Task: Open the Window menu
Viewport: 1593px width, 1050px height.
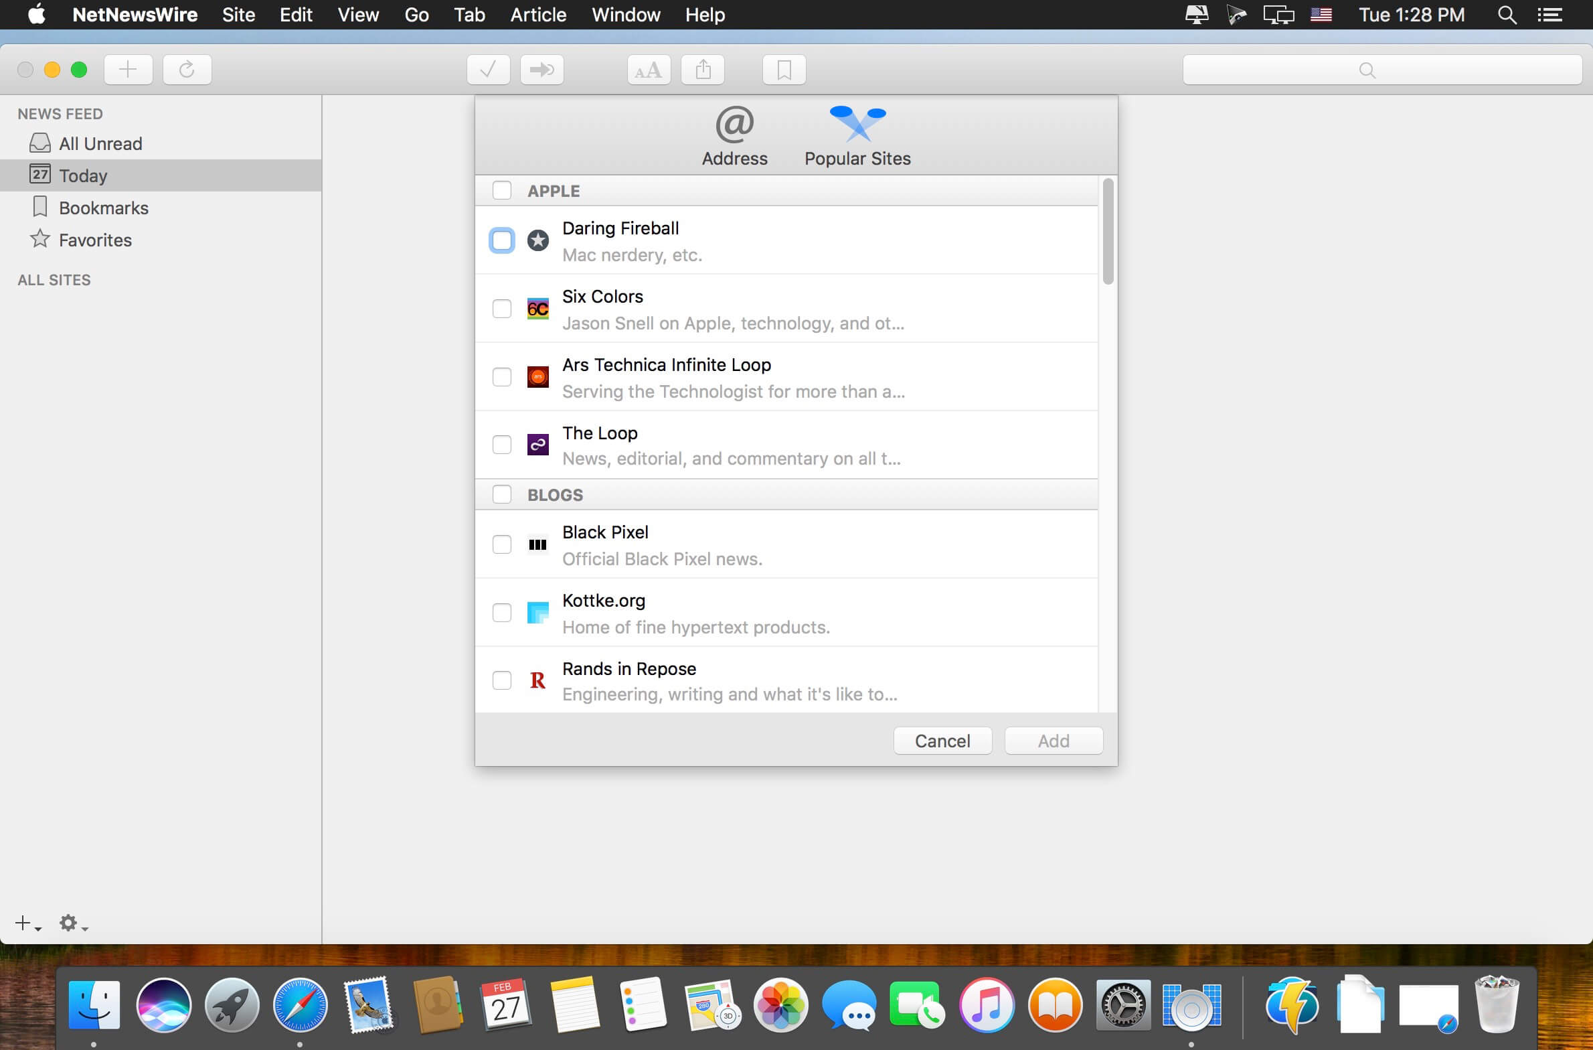Action: click(626, 15)
